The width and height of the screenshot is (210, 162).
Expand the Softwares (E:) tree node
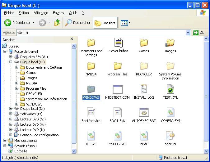pyautogui.click(x=11, y=114)
